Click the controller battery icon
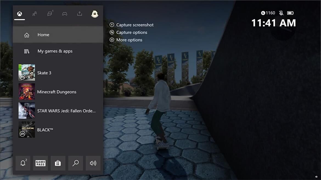321x180 pixels. click(x=290, y=13)
